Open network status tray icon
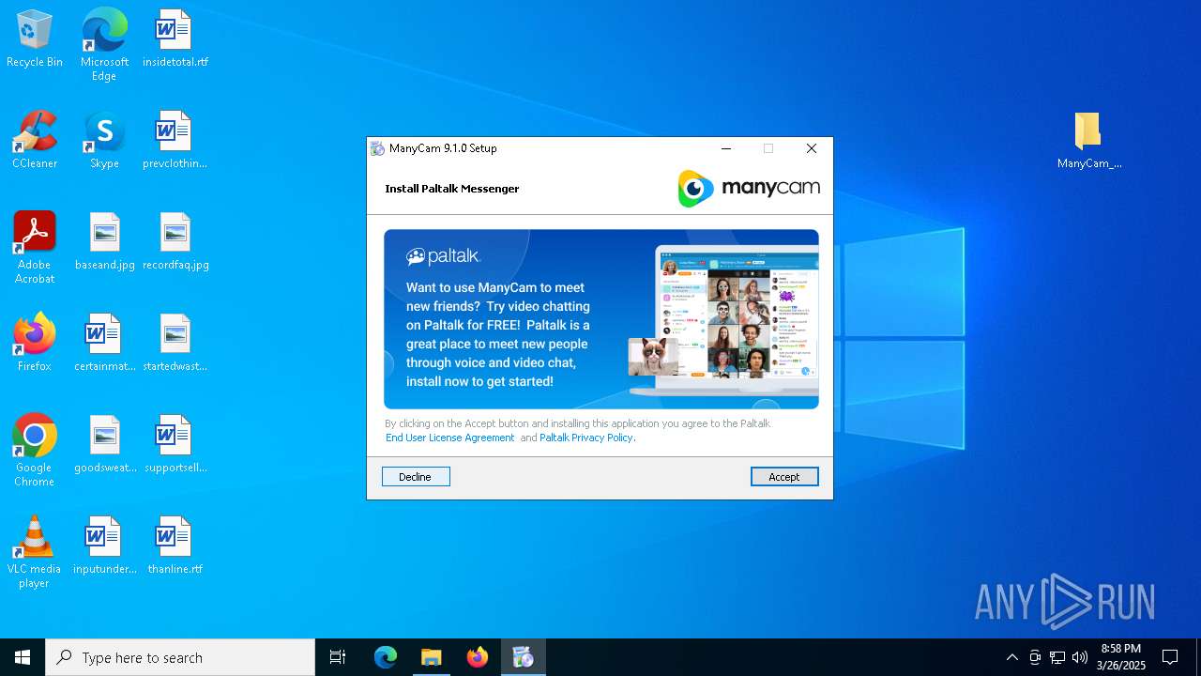This screenshot has height=676, width=1201. [x=1057, y=657]
